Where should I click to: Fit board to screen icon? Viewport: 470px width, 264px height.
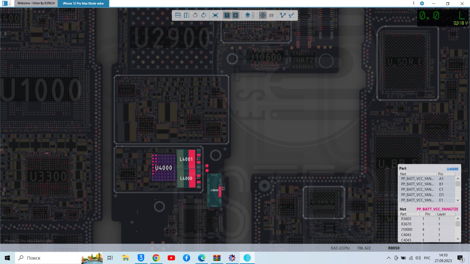[x=215, y=15]
